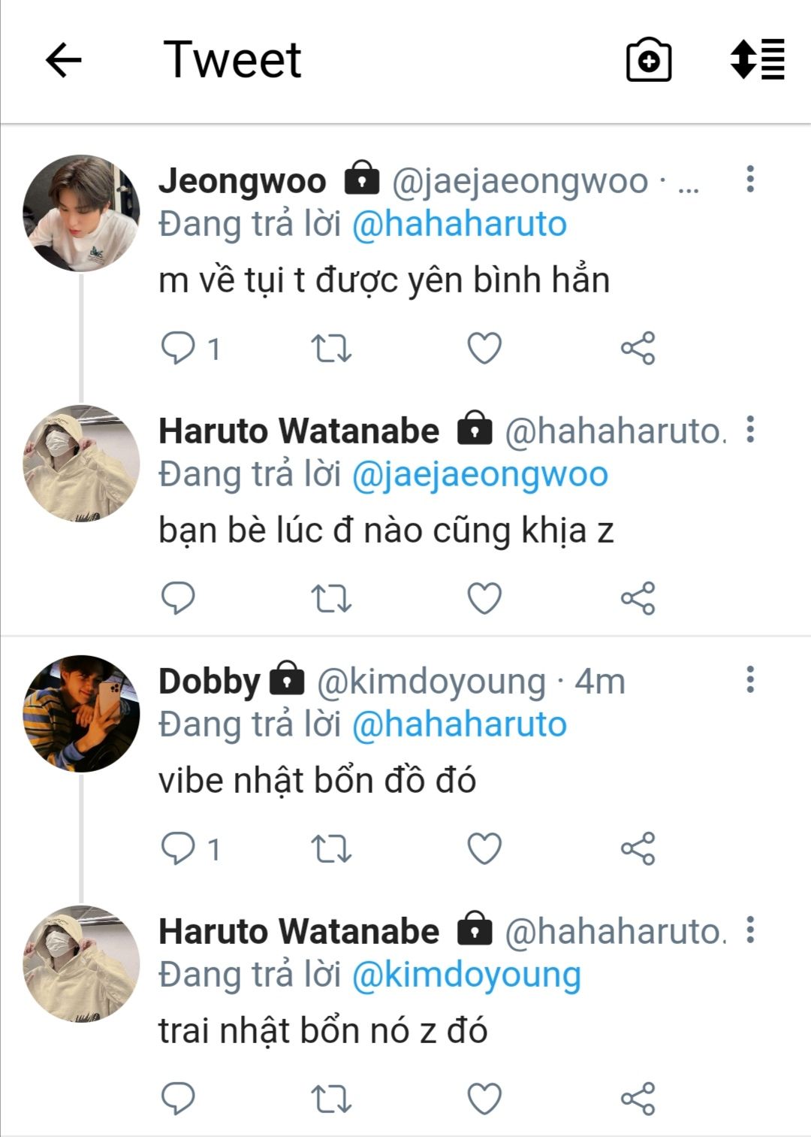Viewport: 811px width, 1137px height.
Task: Open more options for Jeongwoo's tweet
Action: [749, 179]
